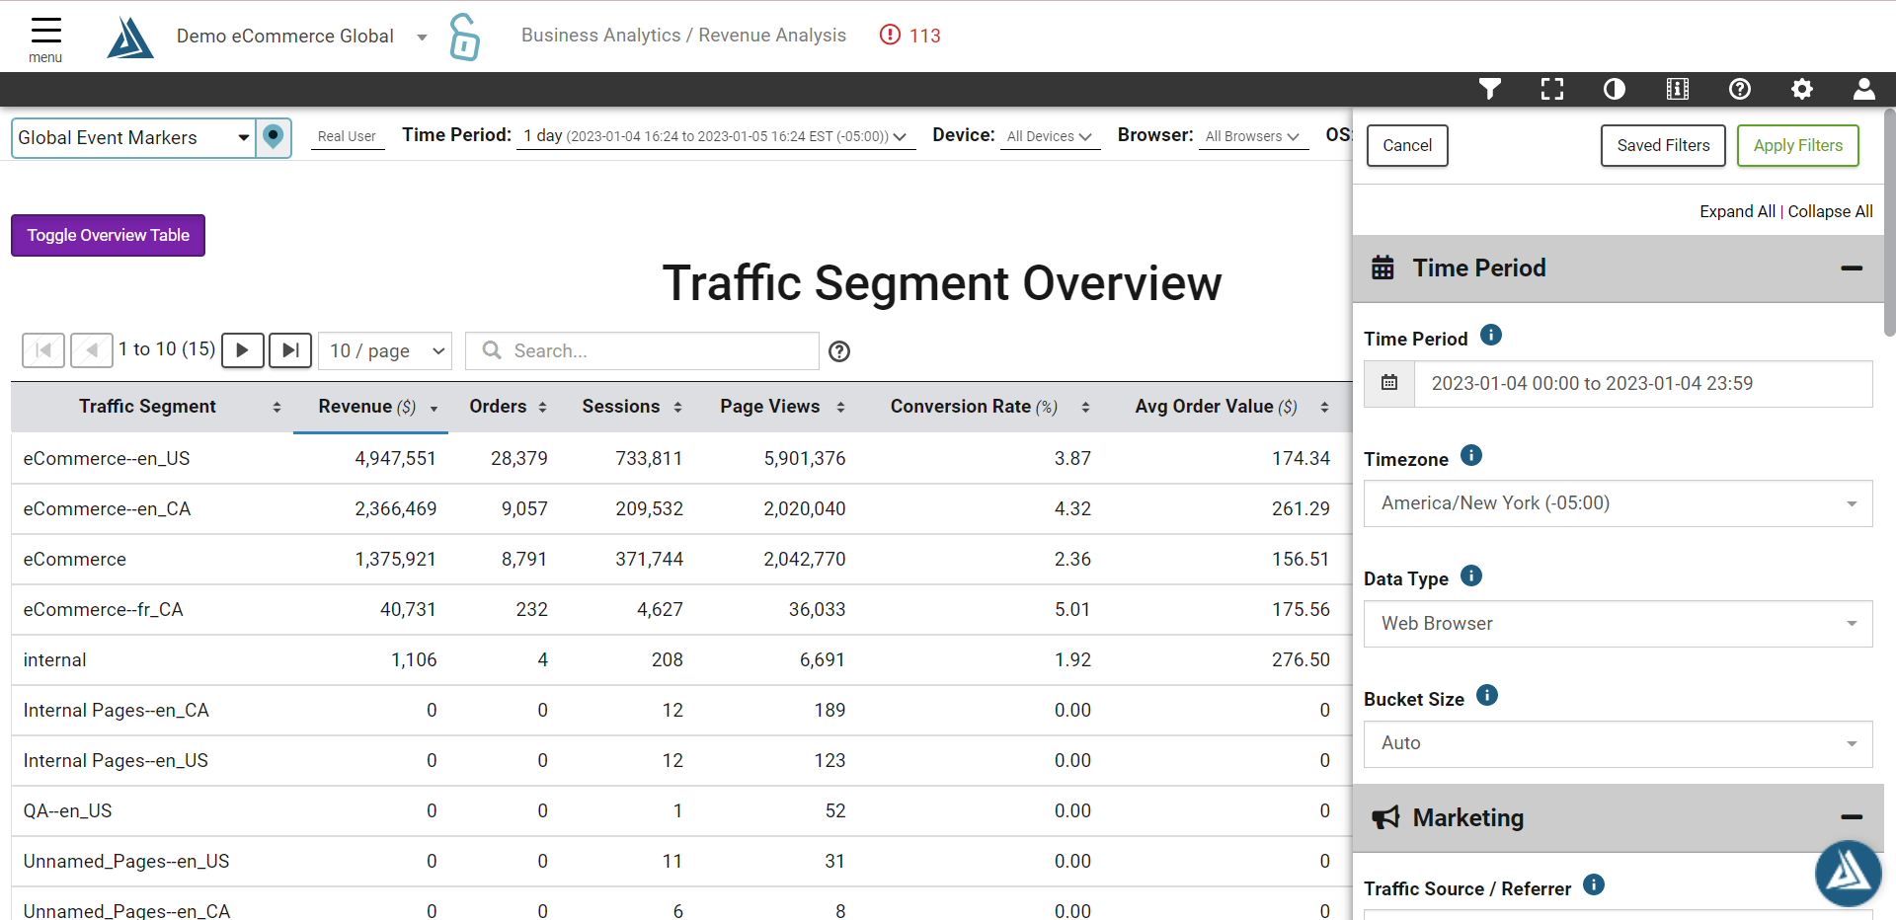Image resolution: width=1896 pixels, height=920 pixels.
Task: Click the eCommerce--fr_CA row name
Action: (103, 609)
